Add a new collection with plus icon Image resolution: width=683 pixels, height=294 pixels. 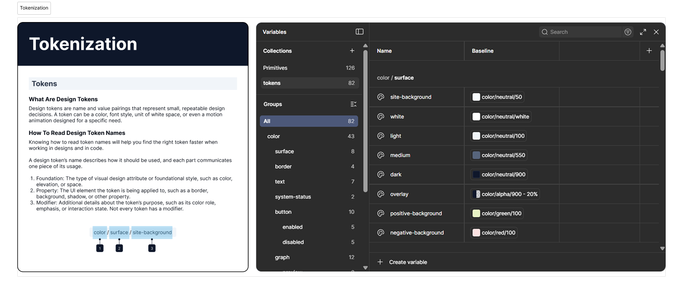(352, 51)
